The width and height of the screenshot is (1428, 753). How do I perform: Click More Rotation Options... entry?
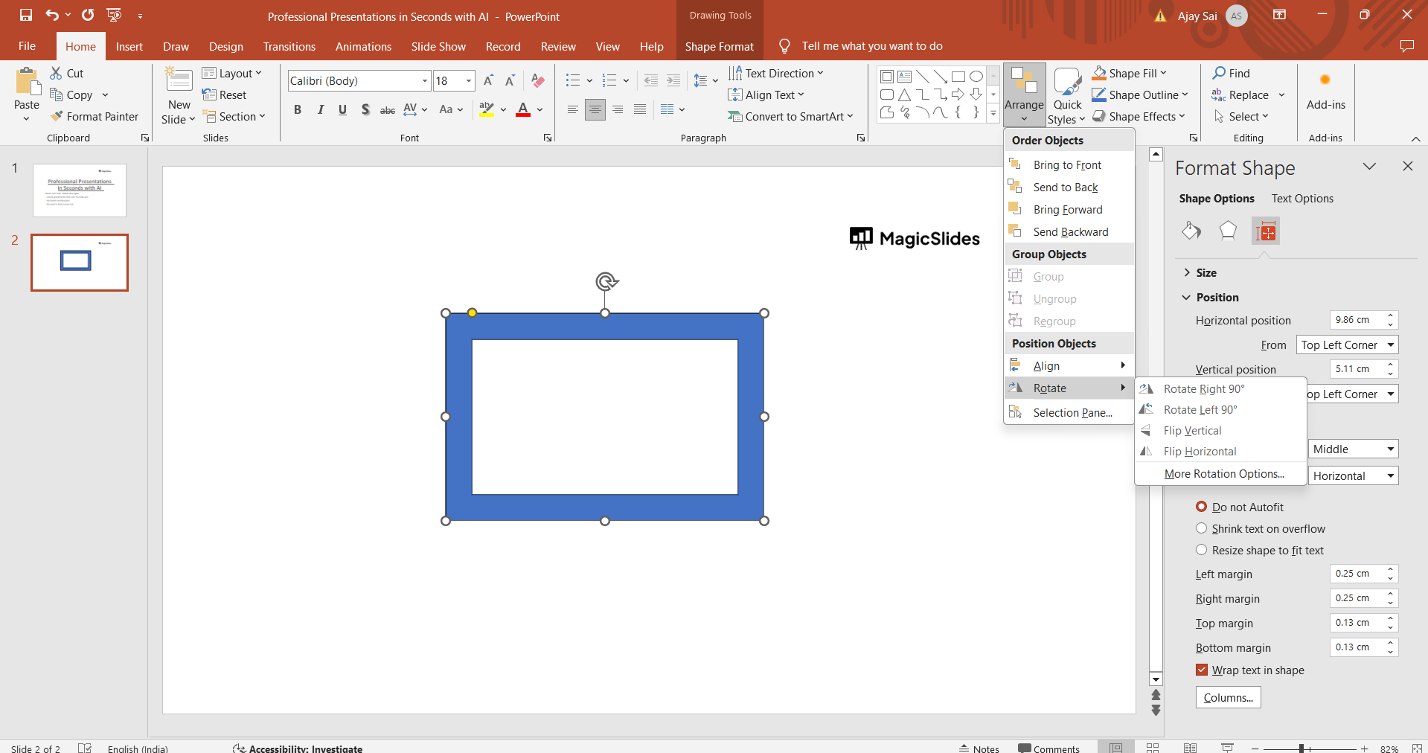click(x=1224, y=474)
